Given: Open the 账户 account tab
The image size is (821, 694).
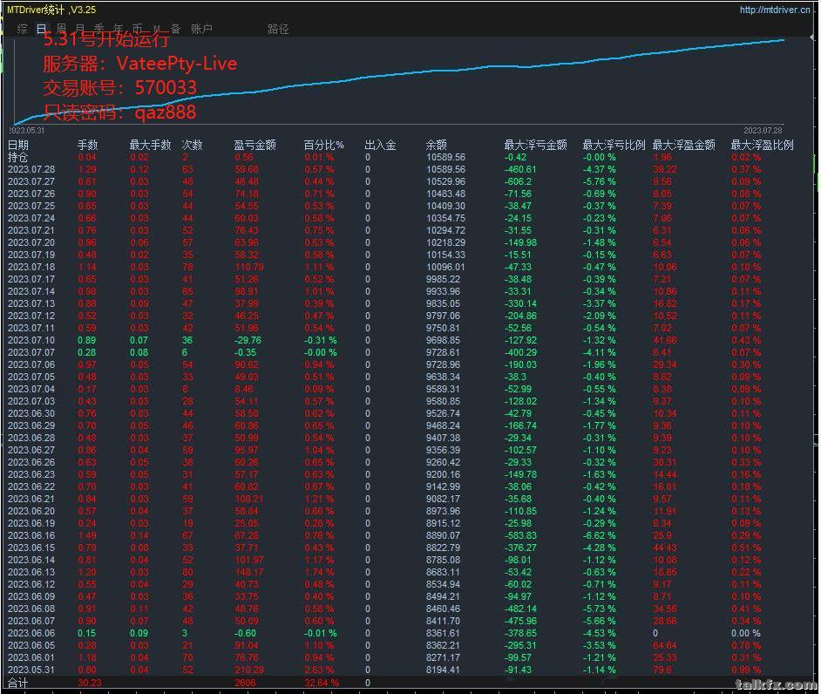Looking at the screenshot, I should click(x=201, y=29).
